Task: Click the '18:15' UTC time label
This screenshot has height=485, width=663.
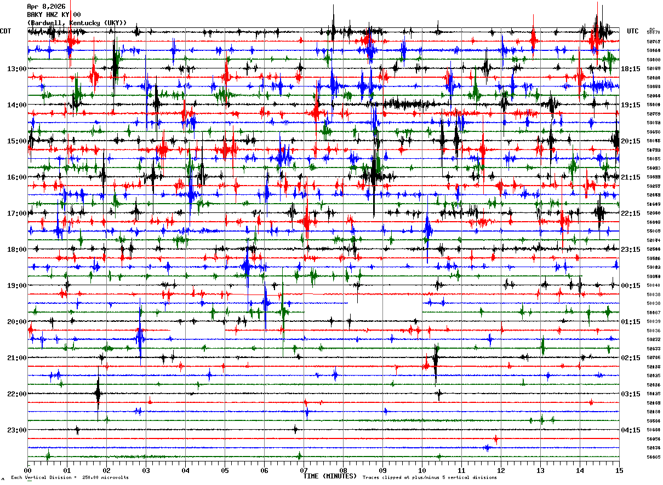Action: pyautogui.click(x=631, y=69)
